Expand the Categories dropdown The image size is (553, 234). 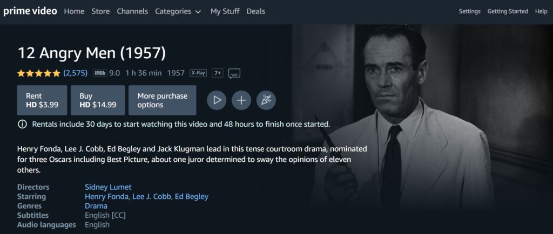click(x=178, y=11)
